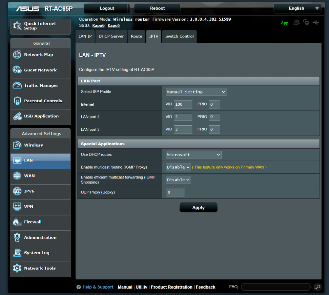Expand the Select ISP Profile dropdown
The height and width of the screenshot is (295, 329).
(196, 92)
